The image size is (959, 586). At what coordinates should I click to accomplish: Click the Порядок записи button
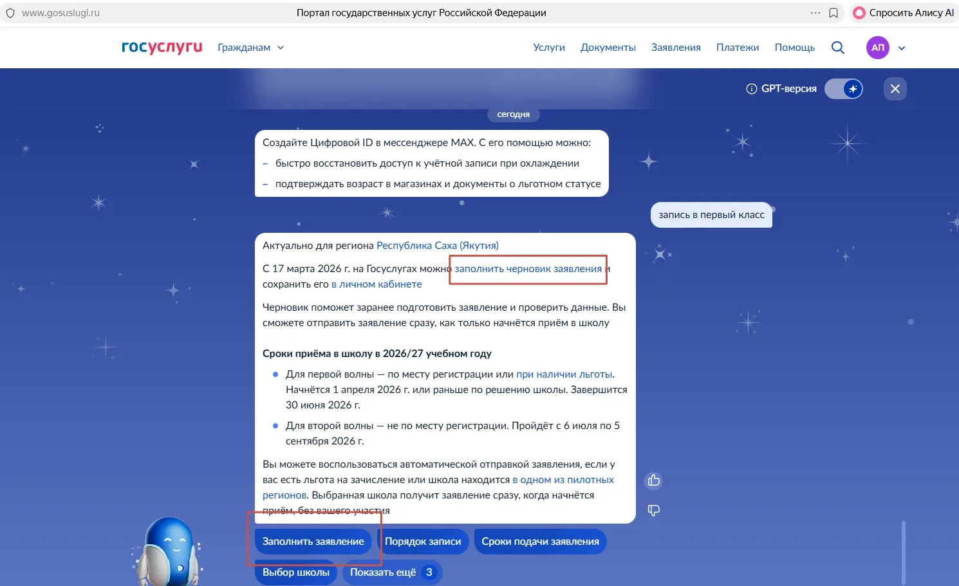pyautogui.click(x=423, y=542)
